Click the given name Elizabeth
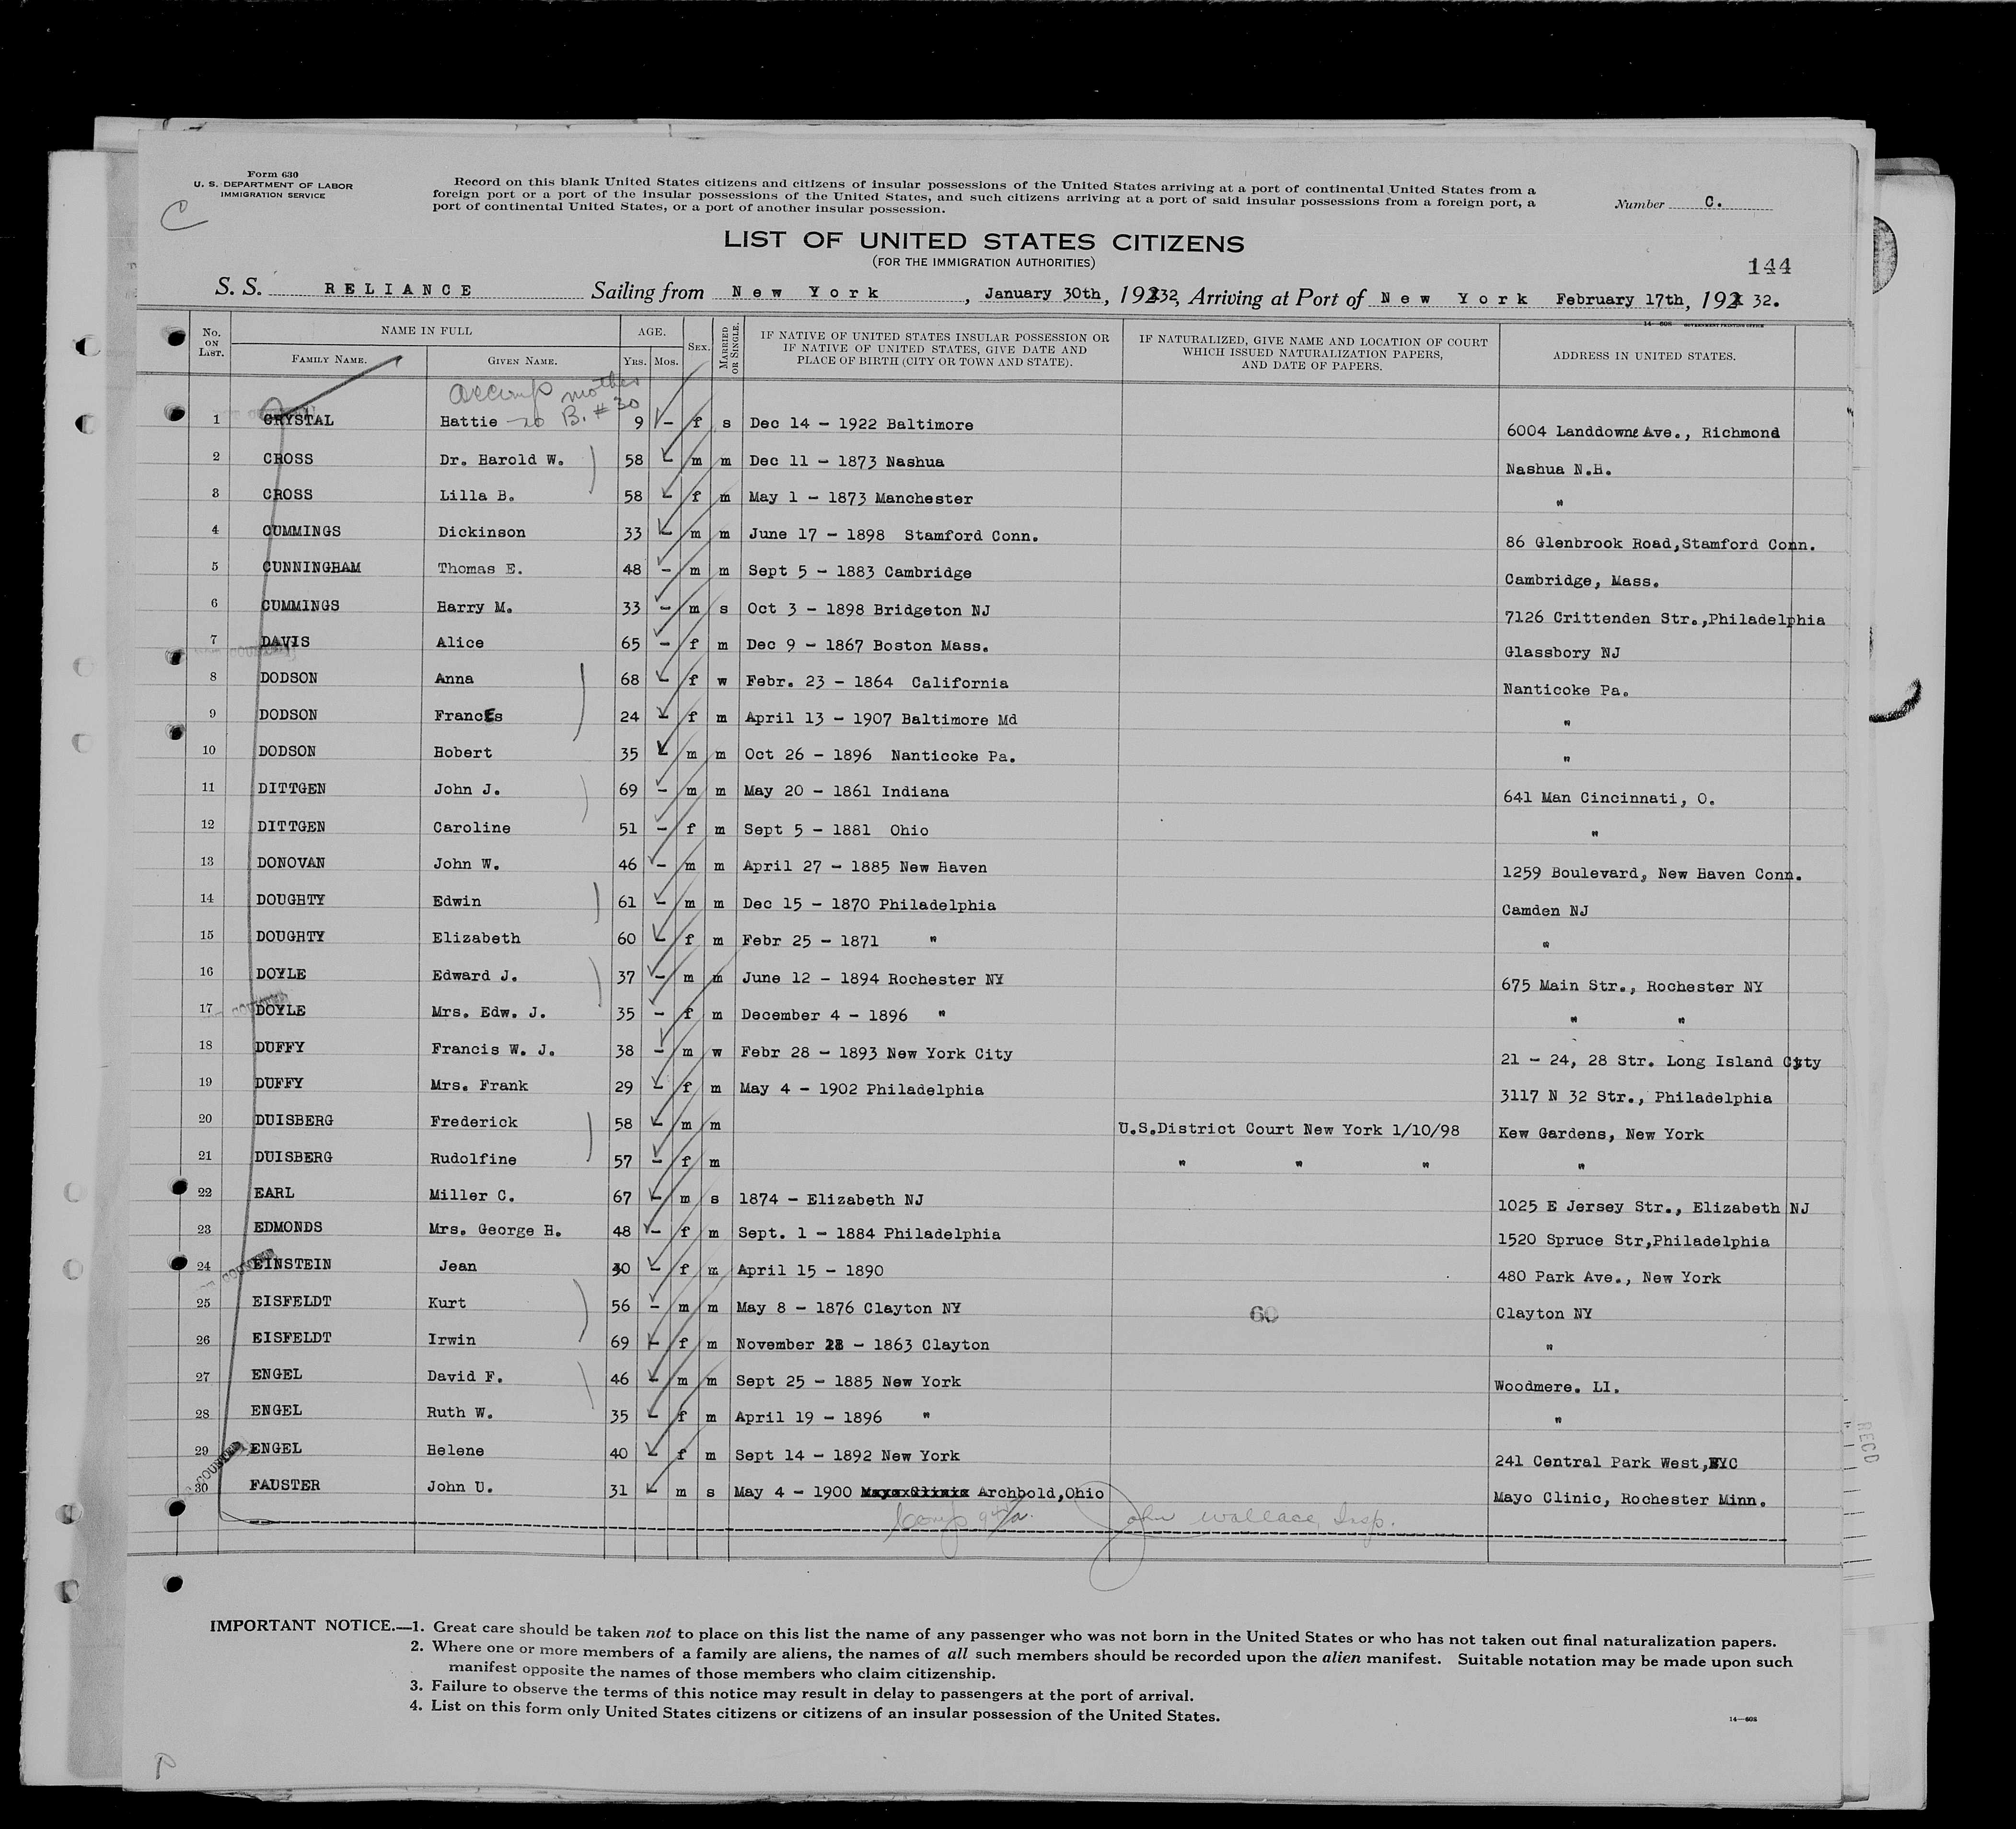Image resolution: width=2016 pixels, height=1829 pixels. point(476,938)
